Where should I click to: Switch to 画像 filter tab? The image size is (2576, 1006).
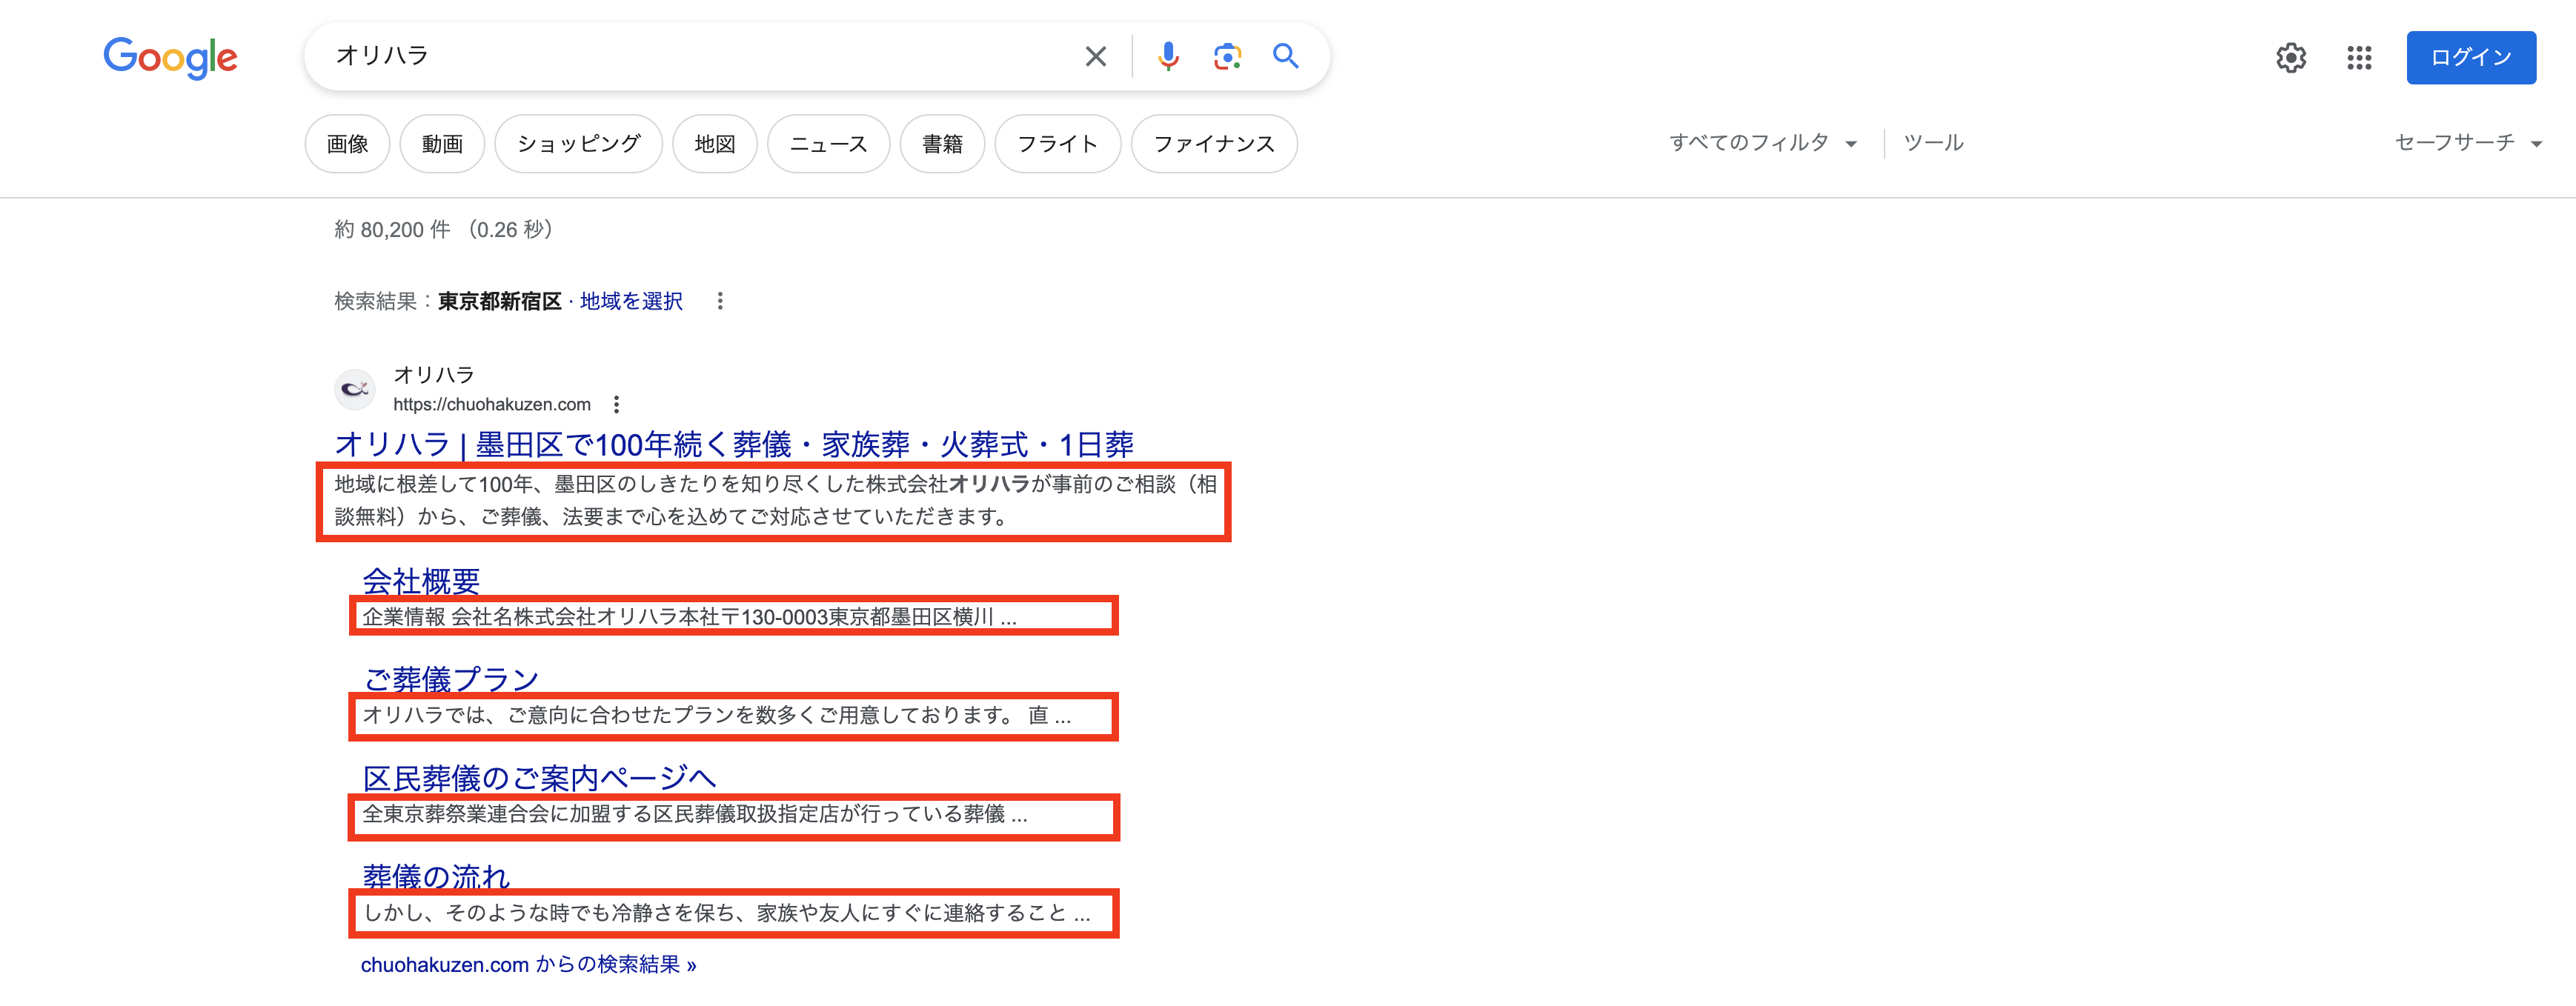tap(347, 144)
